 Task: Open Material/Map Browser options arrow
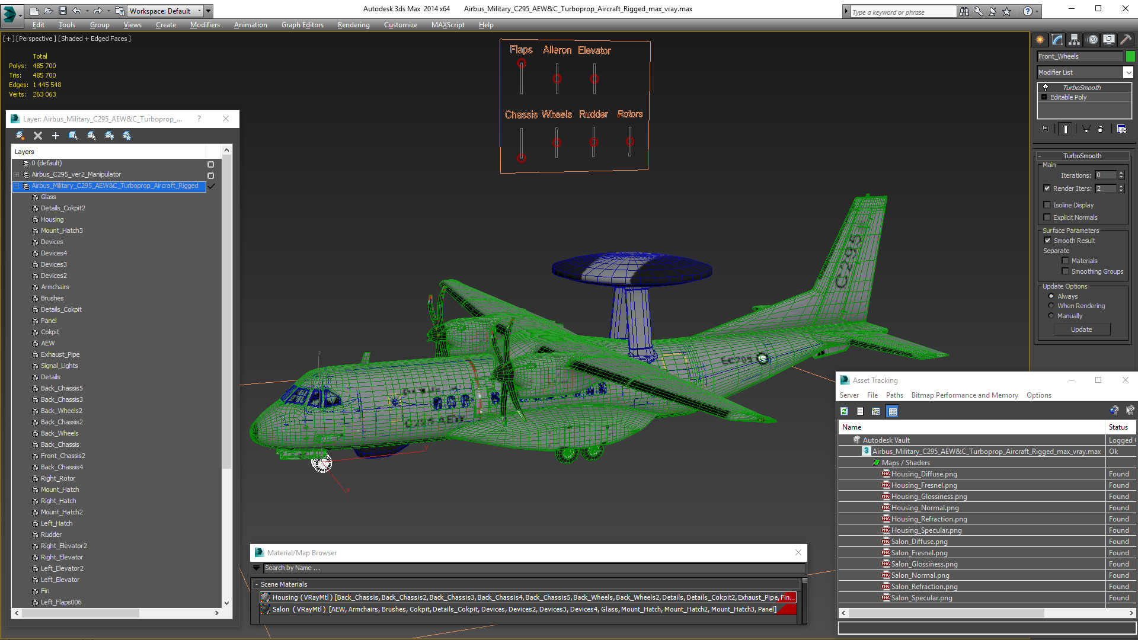(x=257, y=568)
